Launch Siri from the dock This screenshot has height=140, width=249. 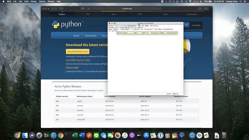pyautogui.click(x=32, y=135)
